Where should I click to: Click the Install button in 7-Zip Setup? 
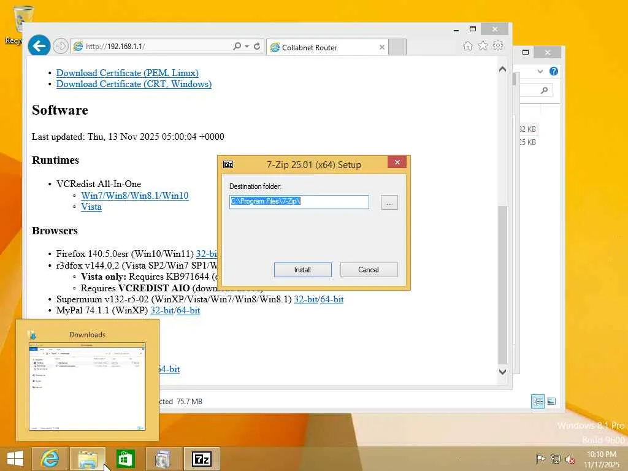point(302,270)
